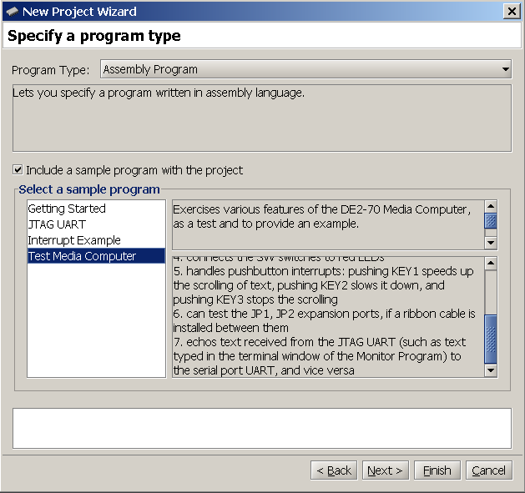Close the New Project Wizard dialog
525x493 pixels.
pos(512,12)
